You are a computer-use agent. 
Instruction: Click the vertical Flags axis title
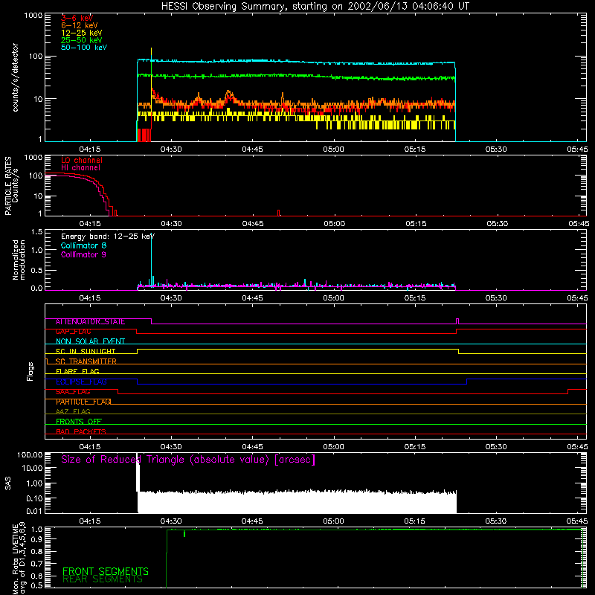(x=30, y=371)
